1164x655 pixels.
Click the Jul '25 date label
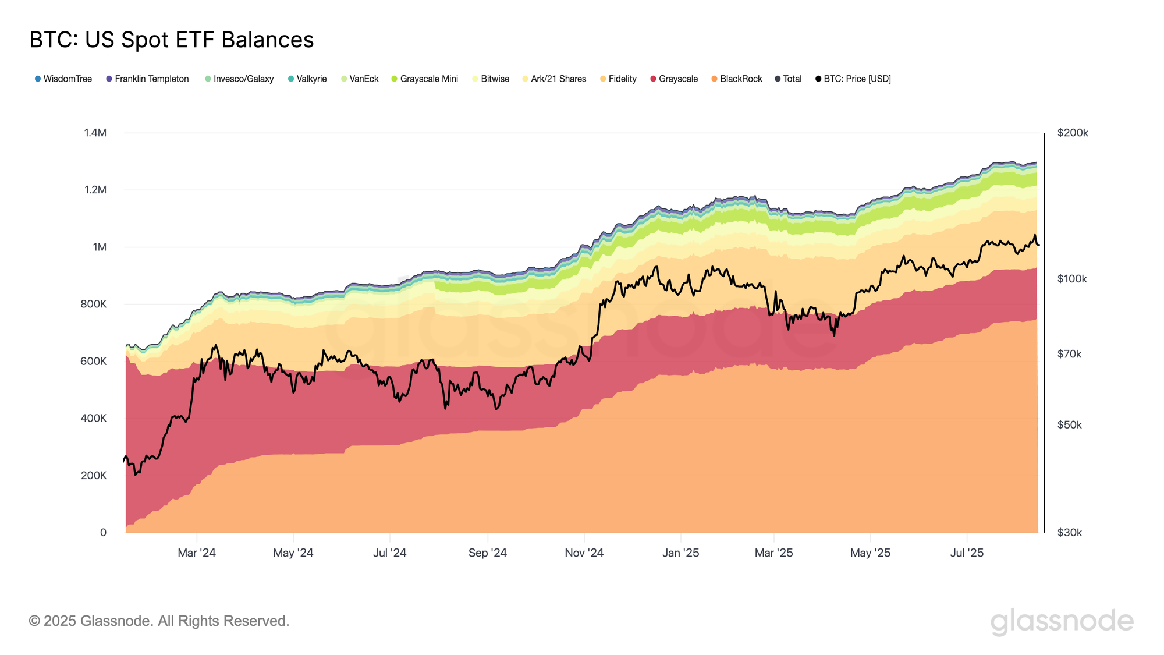pyautogui.click(x=967, y=553)
